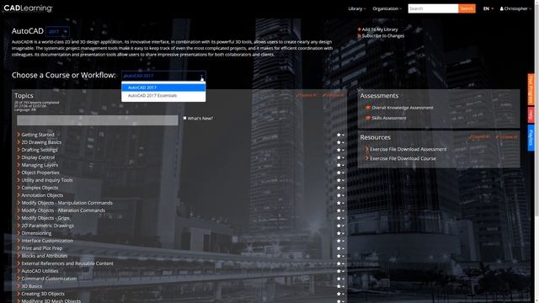Star the Dimensioning topic

coord(339,233)
